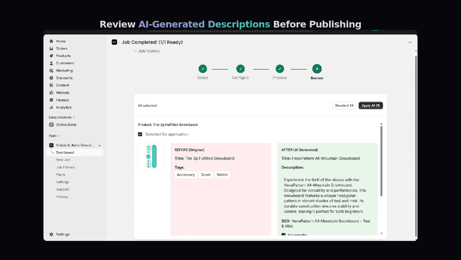461x260 pixels.
Task: Click the Review step 4 circle
Action: 317,69
